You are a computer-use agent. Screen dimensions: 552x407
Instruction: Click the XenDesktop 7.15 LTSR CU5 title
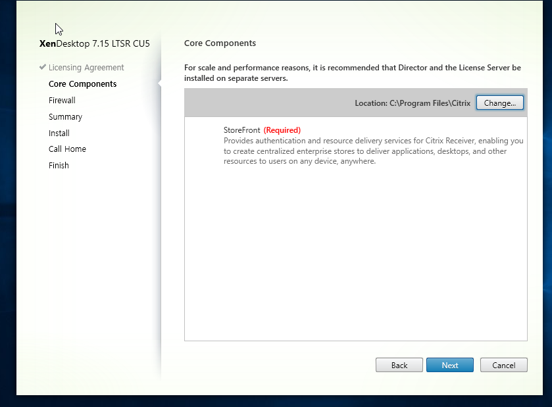(x=94, y=43)
